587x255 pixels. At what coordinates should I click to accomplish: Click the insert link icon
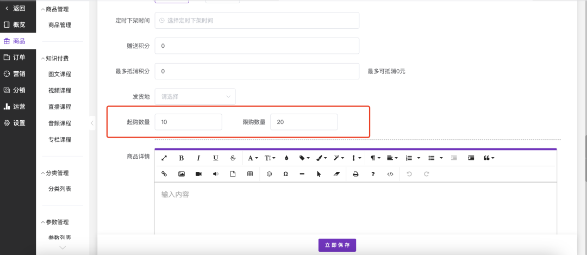click(x=164, y=174)
